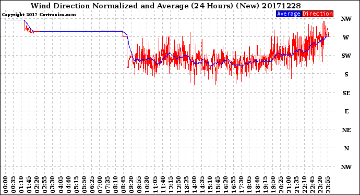Click the 11:40 time label
The height and width of the screenshot is (195, 360).
[163, 185]
